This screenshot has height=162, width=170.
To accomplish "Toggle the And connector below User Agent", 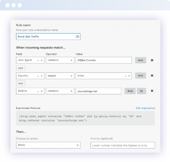I will (x=21, y=68).
